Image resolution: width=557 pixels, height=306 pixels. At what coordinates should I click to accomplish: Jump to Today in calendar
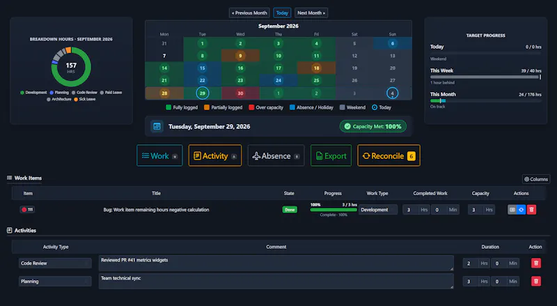pos(282,13)
